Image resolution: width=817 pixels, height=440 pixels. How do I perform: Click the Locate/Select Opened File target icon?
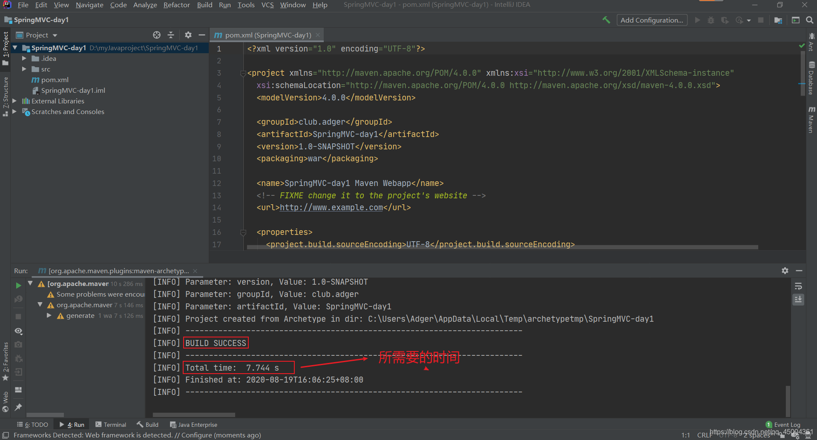157,35
